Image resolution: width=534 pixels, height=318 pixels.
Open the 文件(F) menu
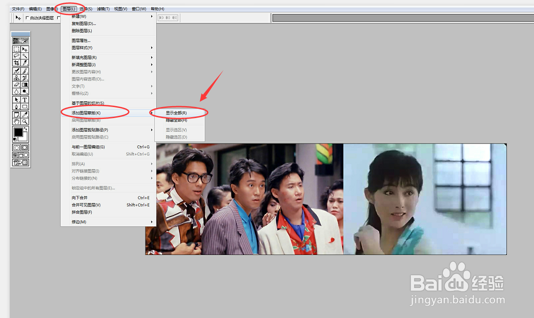(x=18, y=9)
